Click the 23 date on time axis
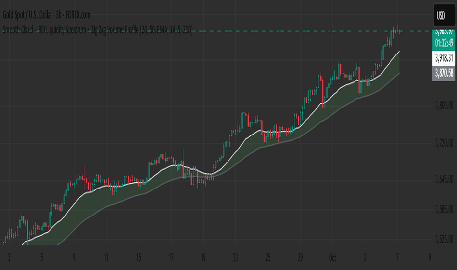The image size is (457, 270). click(236, 257)
